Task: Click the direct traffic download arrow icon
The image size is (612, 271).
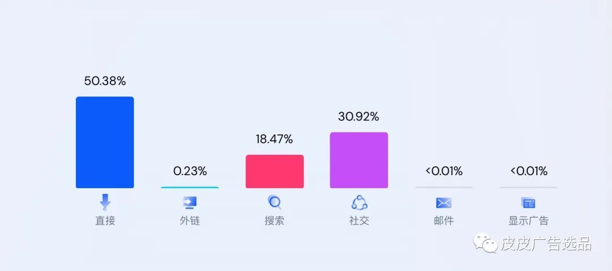Action: tap(105, 202)
